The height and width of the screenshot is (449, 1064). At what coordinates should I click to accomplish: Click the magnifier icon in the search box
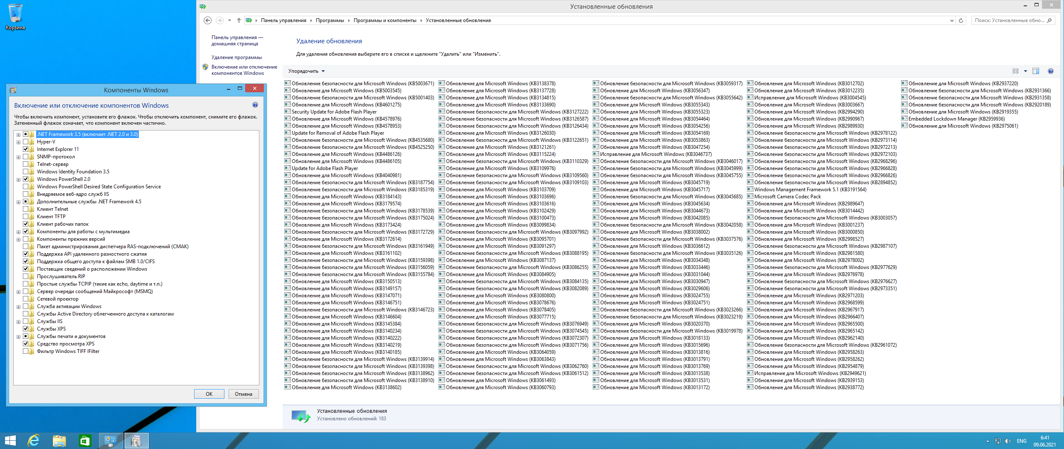click(1049, 20)
